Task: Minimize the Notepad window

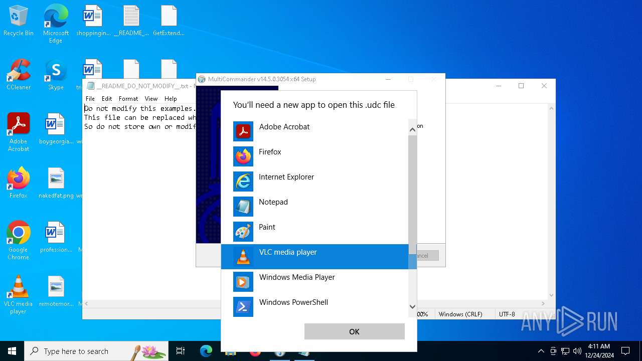Action: click(498, 86)
